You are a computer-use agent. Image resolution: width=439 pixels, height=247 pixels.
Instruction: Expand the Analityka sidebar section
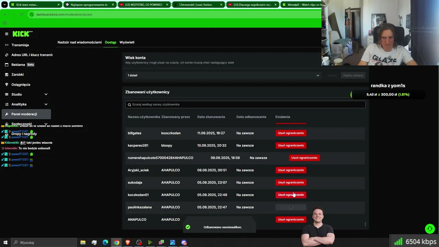coord(46,104)
